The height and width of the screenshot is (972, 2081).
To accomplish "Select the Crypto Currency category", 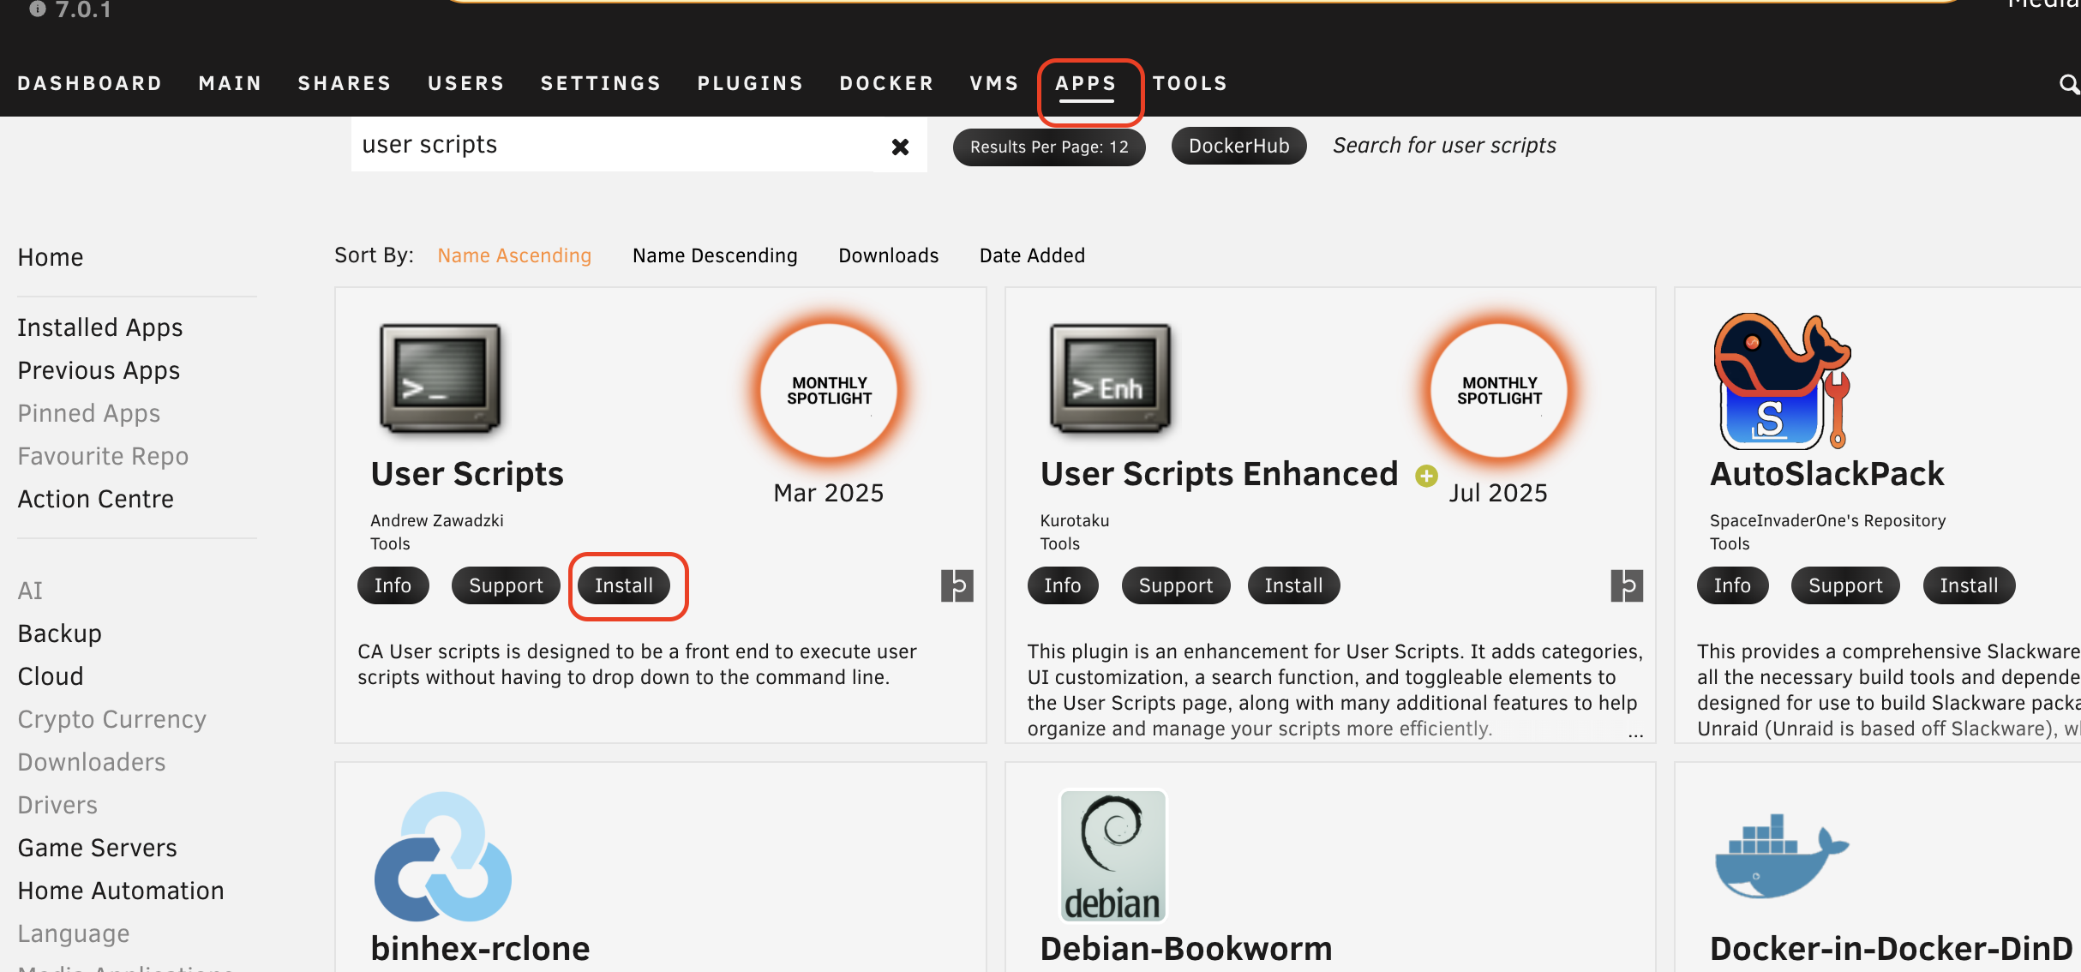I will [112, 719].
